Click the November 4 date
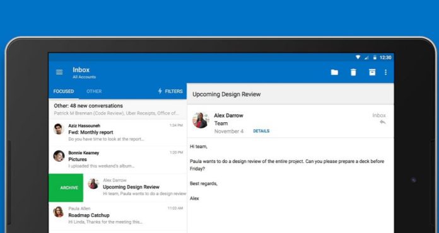The image size is (439, 233). tap(229, 131)
